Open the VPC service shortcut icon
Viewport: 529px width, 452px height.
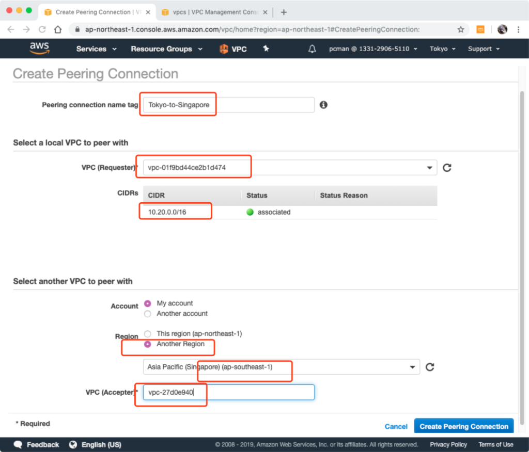pyautogui.click(x=224, y=49)
